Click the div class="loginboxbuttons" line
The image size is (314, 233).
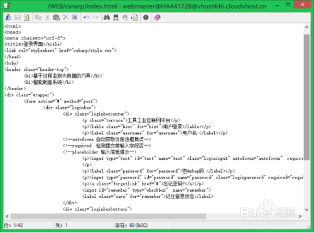pyautogui.click(x=97, y=209)
